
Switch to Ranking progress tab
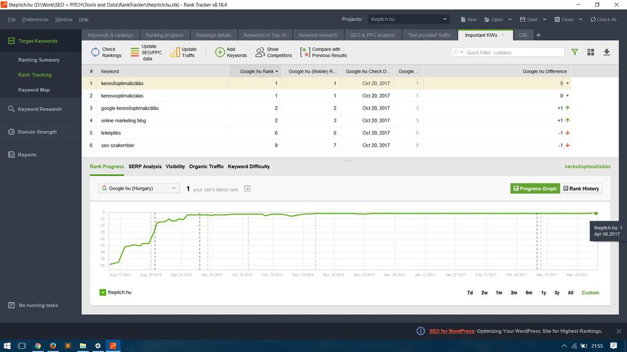164,35
